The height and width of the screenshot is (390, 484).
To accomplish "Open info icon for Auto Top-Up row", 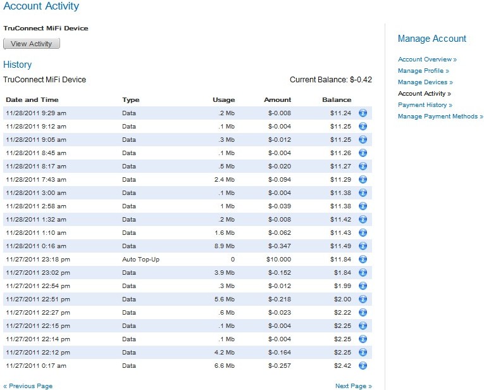I will (x=363, y=259).
